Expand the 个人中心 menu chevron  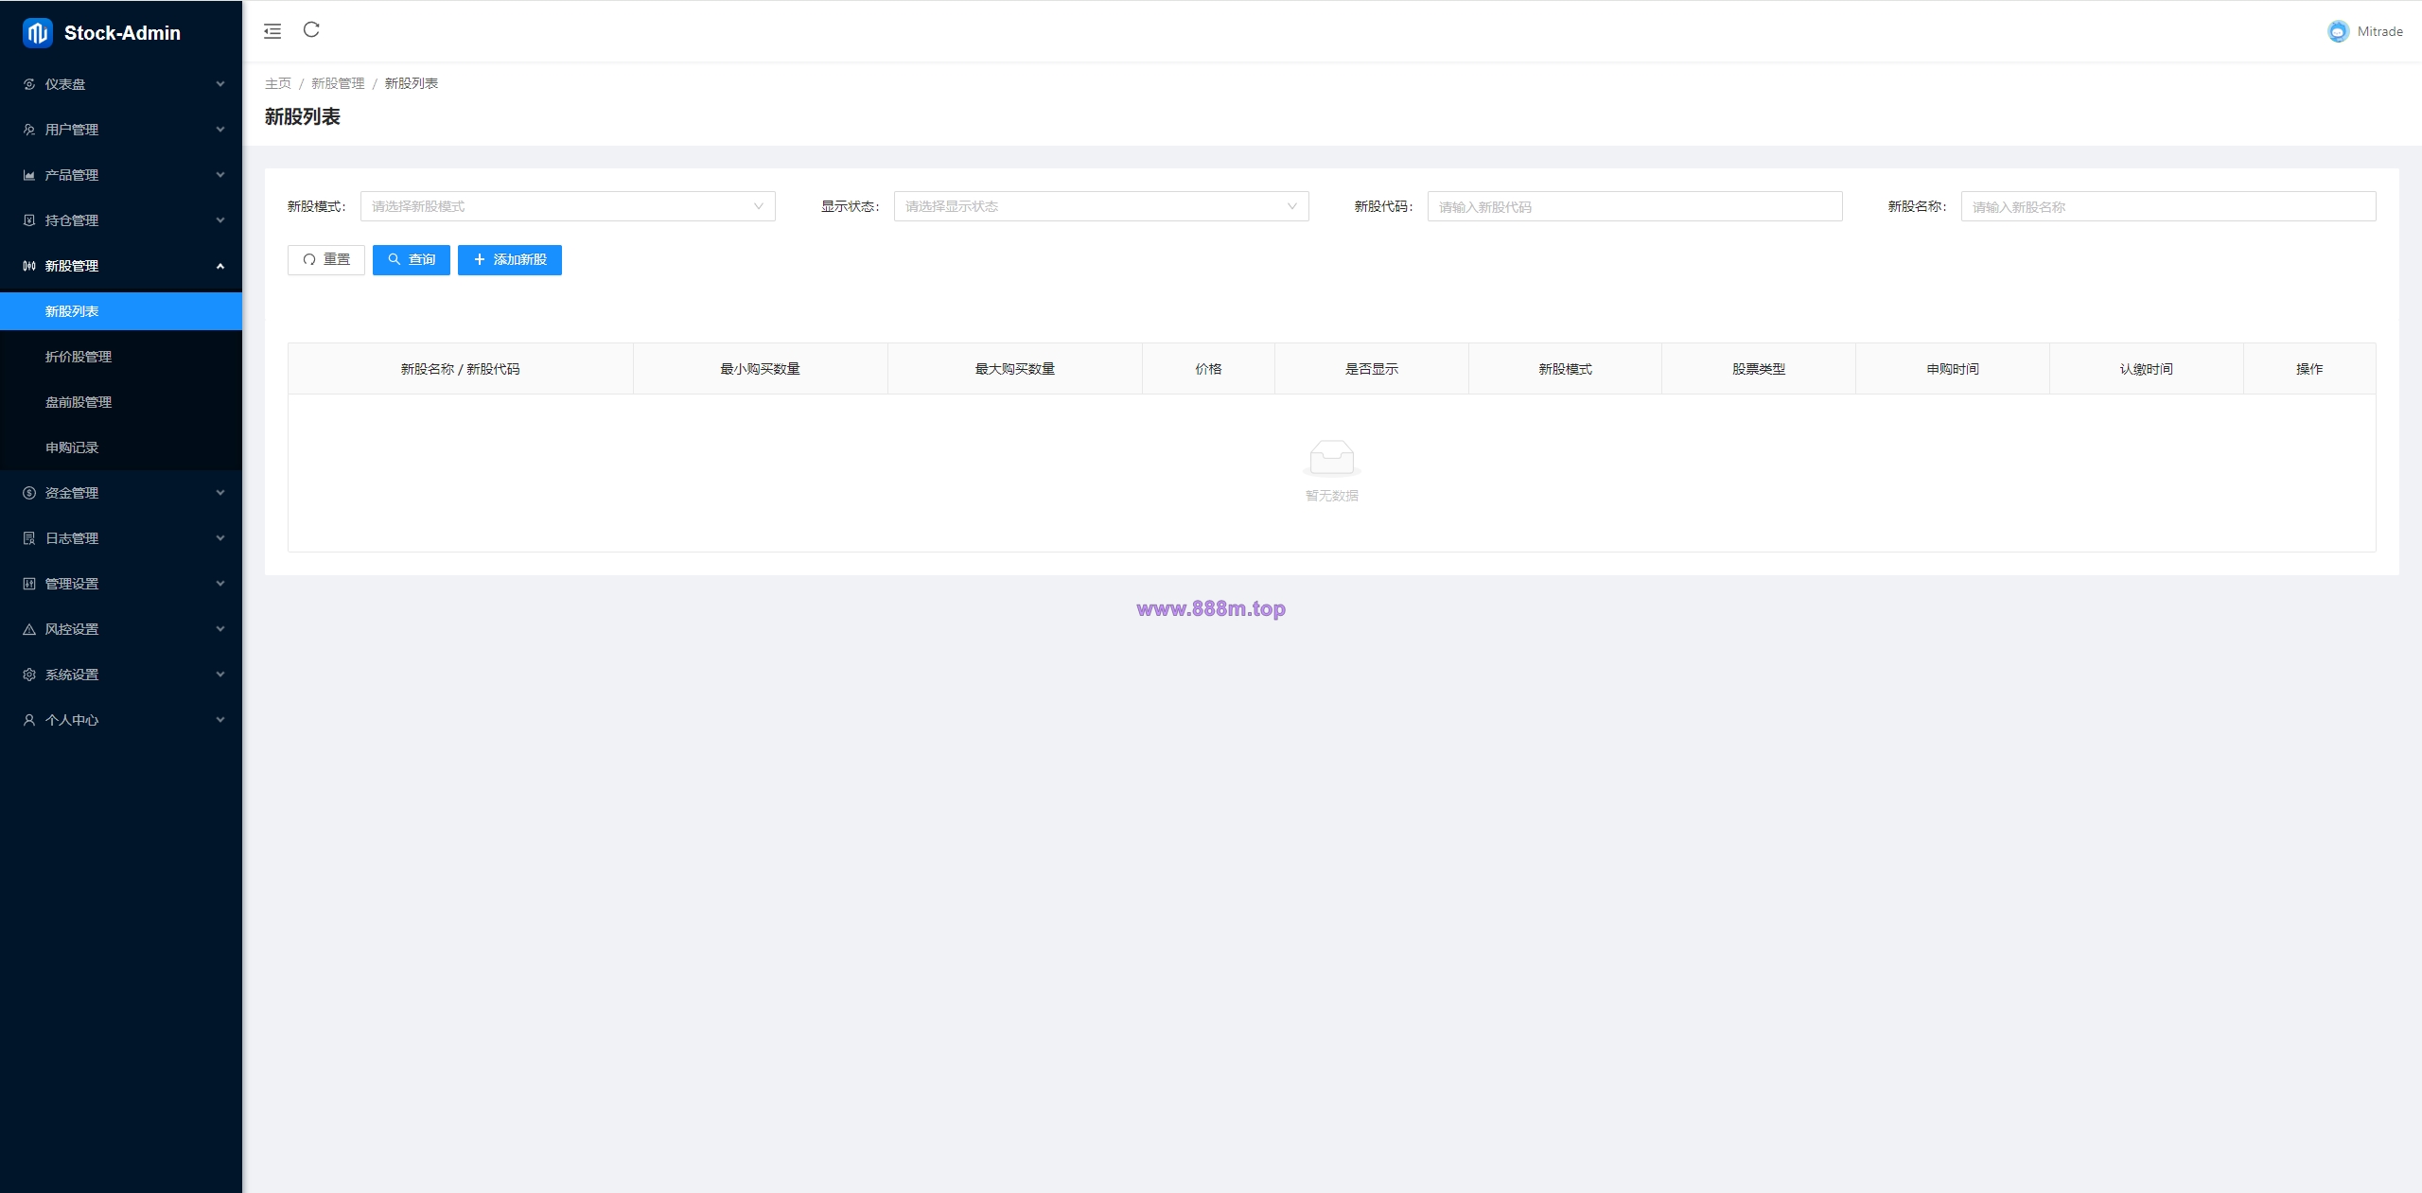click(x=220, y=720)
